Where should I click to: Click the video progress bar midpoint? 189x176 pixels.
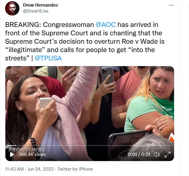coord(89,145)
